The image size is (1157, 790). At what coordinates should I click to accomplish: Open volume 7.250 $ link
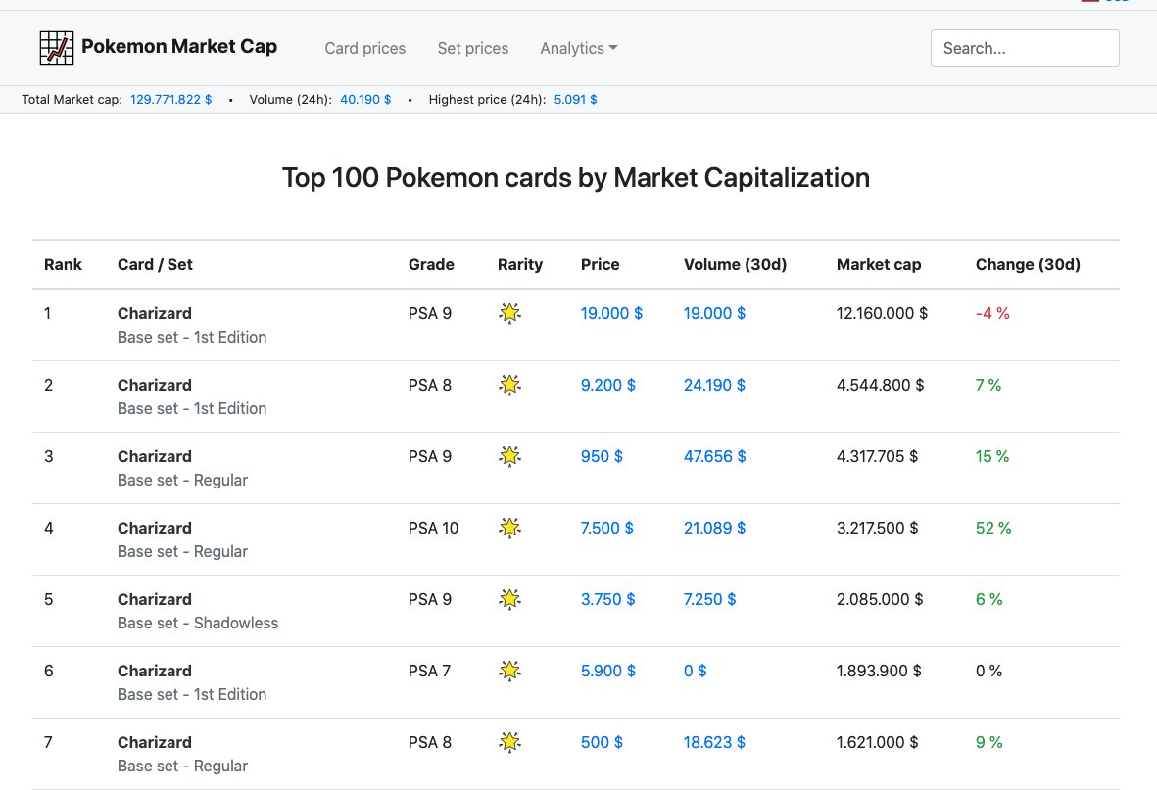pyautogui.click(x=710, y=599)
